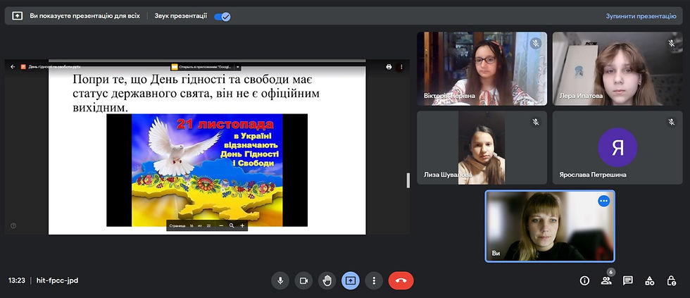This screenshot has height=298, width=690.
Task: Select your own video tile labeled Ви
Action: [550, 226]
